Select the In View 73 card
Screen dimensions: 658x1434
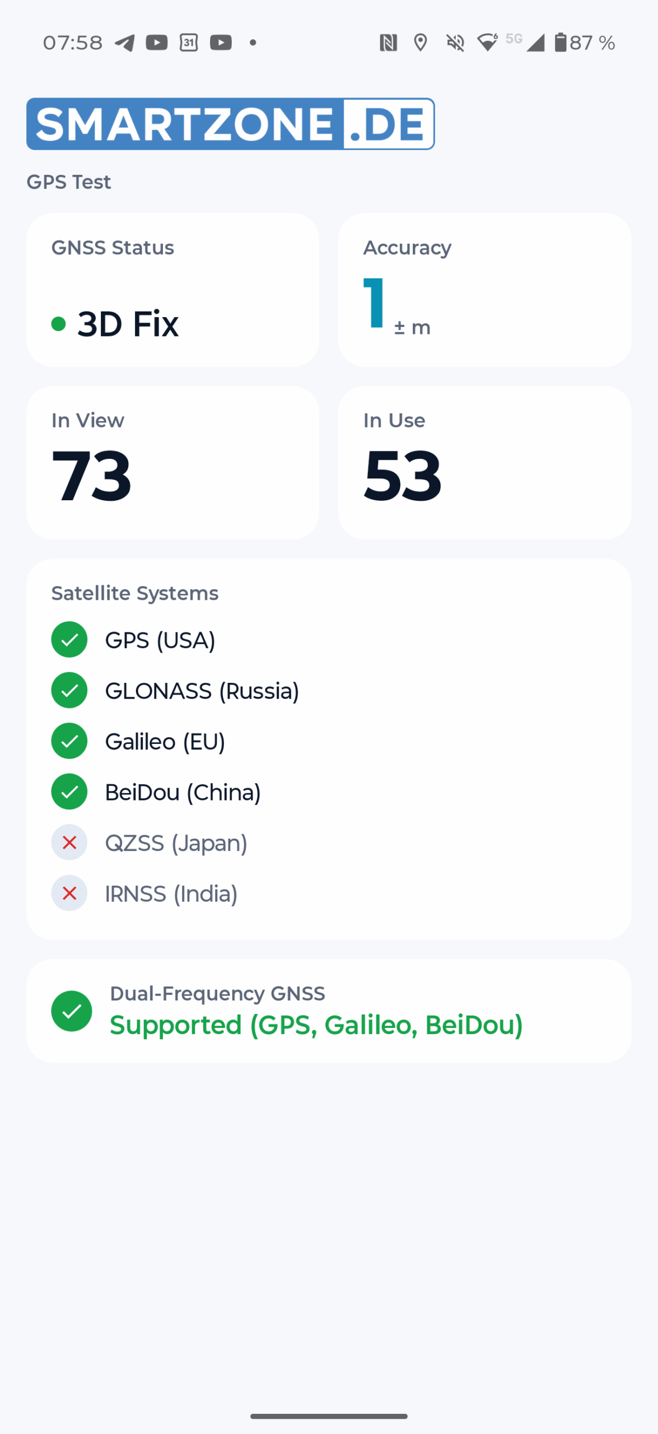[x=172, y=463]
